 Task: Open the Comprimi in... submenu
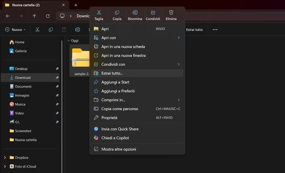pyautogui.click(x=137, y=100)
